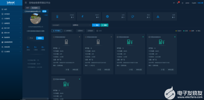The image size is (204, 100).
Task: Click the statistics analysis bar chart icon
Action: (2, 28)
